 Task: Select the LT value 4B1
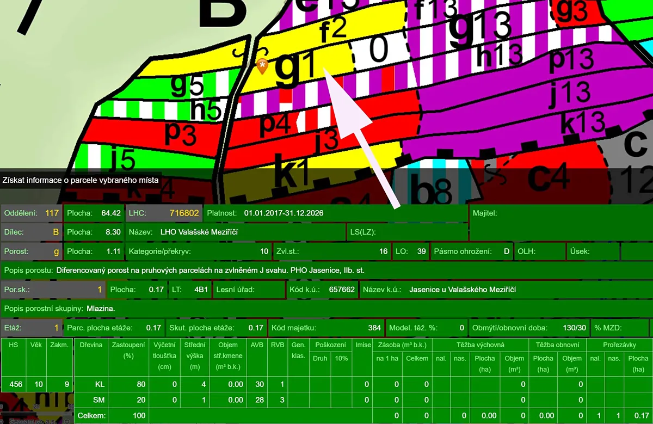201,290
